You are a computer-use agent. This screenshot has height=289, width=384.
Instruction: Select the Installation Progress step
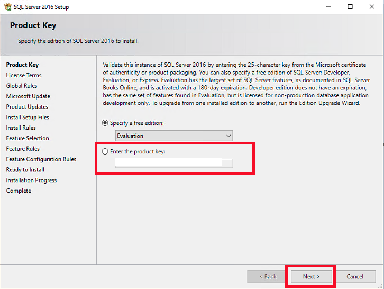tap(31, 180)
